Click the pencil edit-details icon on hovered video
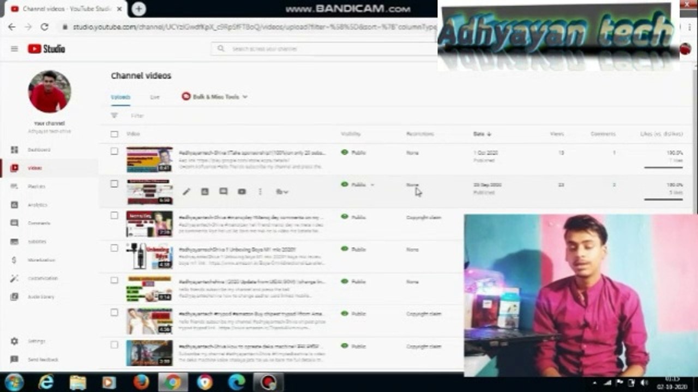The image size is (698, 392). tap(186, 192)
